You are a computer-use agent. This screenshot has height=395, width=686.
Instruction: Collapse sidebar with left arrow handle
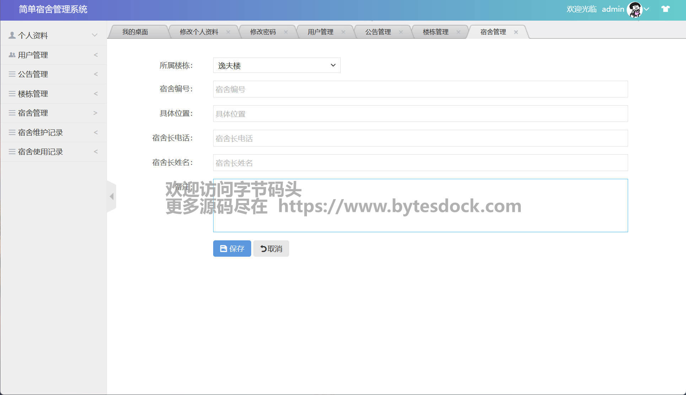(x=112, y=196)
